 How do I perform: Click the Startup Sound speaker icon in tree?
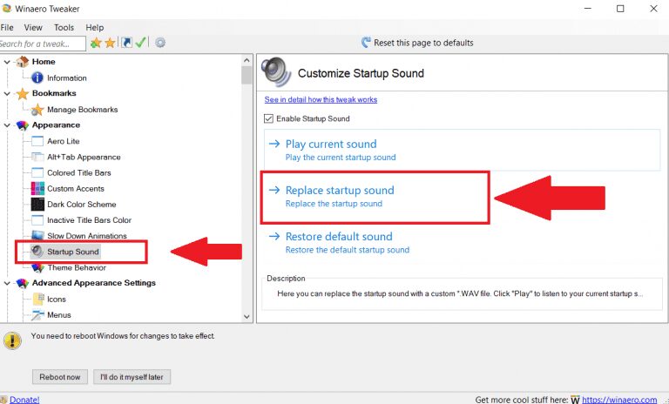(37, 252)
